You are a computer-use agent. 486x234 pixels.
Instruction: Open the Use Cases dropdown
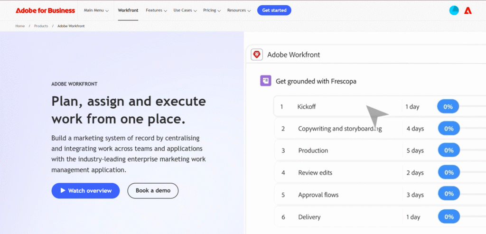185,10
